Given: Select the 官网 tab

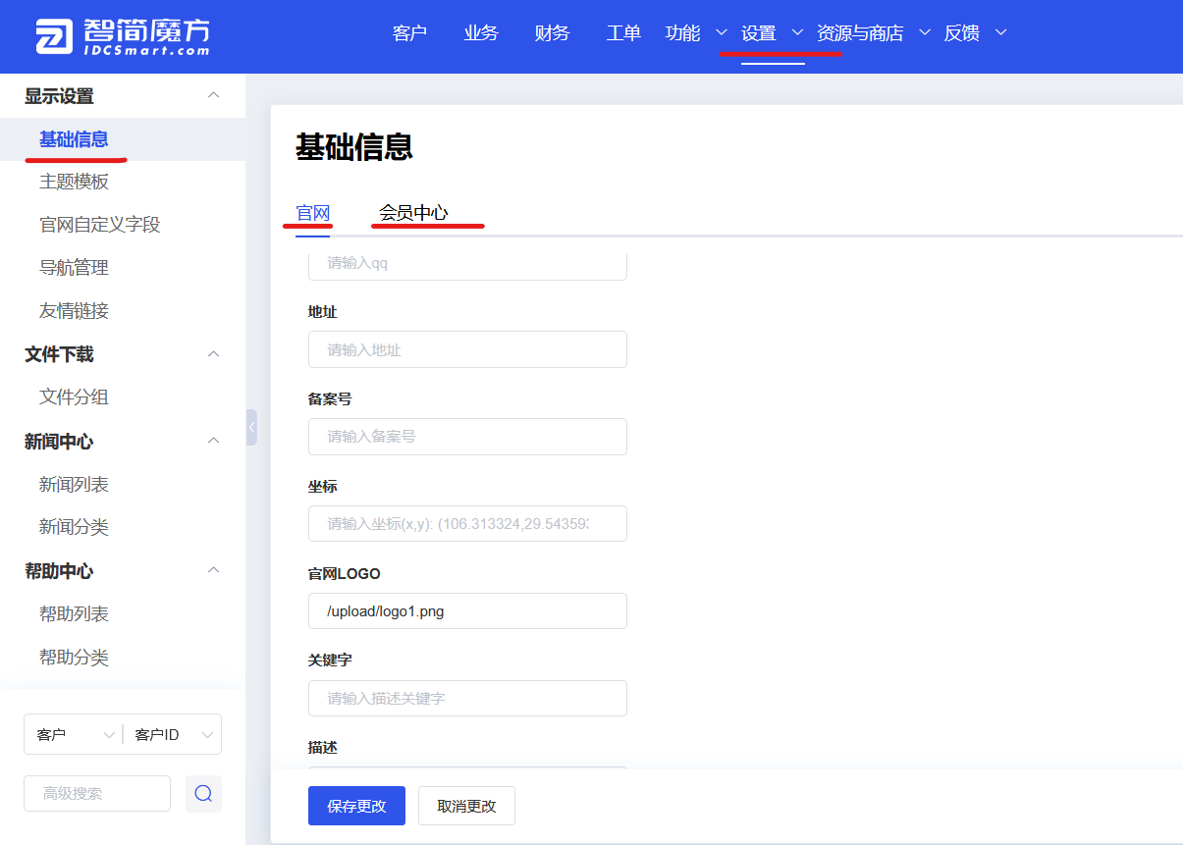Looking at the screenshot, I should pos(313,213).
